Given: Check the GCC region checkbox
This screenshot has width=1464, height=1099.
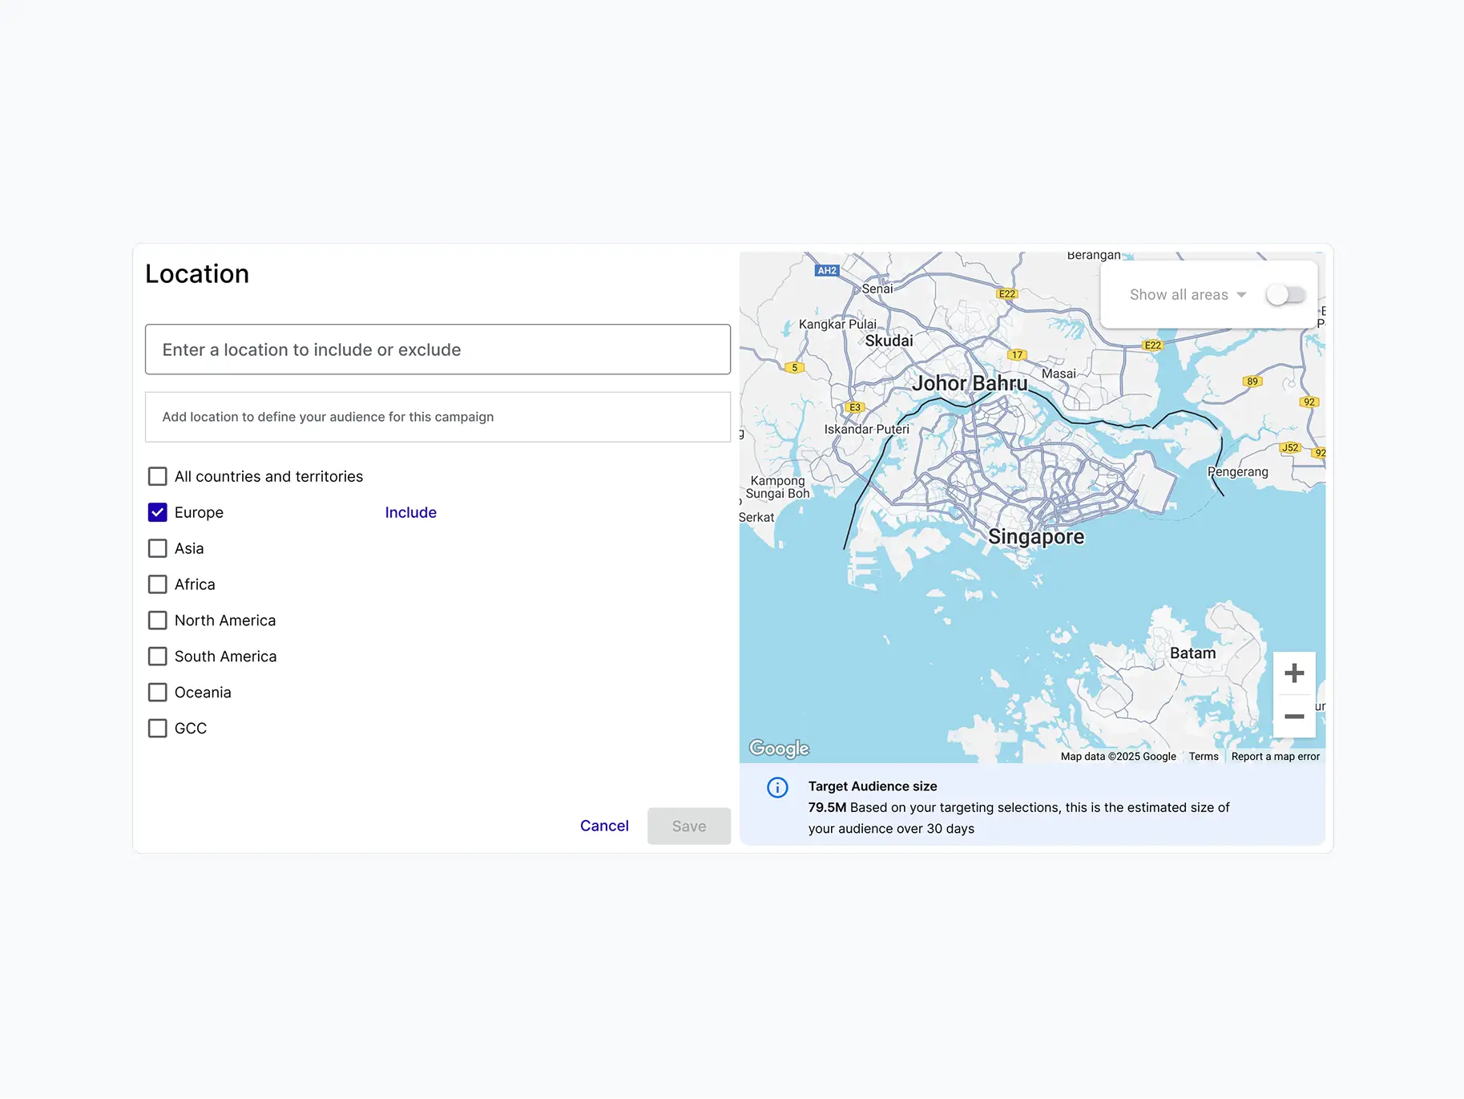Looking at the screenshot, I should [x=158, y=728].
